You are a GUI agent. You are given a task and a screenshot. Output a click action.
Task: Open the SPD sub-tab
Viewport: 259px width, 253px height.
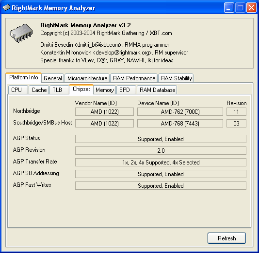(127, 90)
